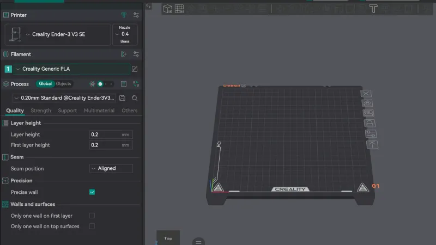Screen dimensions: 436x245
Task: Edit the Creality Generic PLA preset
Action: (x=135, y=69)
